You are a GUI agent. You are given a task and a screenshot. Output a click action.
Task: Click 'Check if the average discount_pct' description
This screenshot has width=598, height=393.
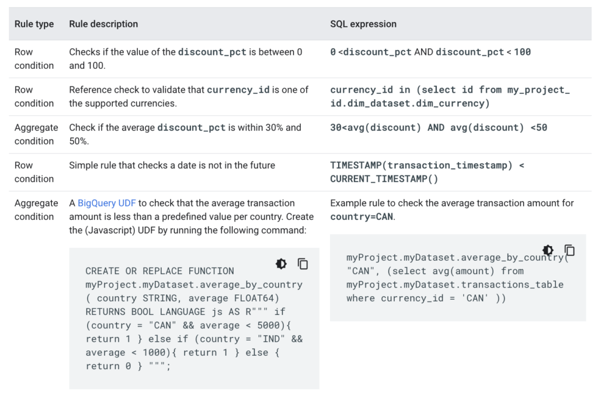point(185,134)
